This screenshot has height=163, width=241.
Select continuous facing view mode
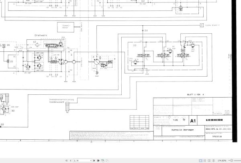(x=214, y=161)
